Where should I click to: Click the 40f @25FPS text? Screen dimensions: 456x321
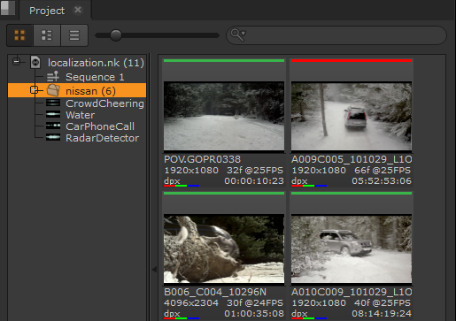[x=383, y=303]
